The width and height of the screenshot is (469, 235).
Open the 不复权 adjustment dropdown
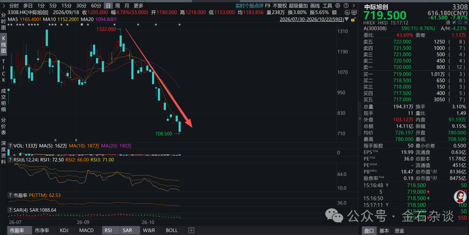(280, 5)
